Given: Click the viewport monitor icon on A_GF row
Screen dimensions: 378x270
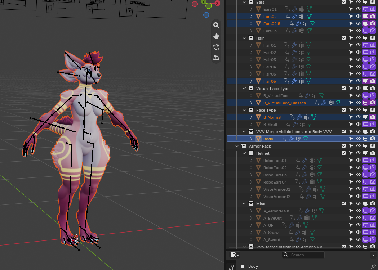Looking at the screenshot, I should [365, 225].
